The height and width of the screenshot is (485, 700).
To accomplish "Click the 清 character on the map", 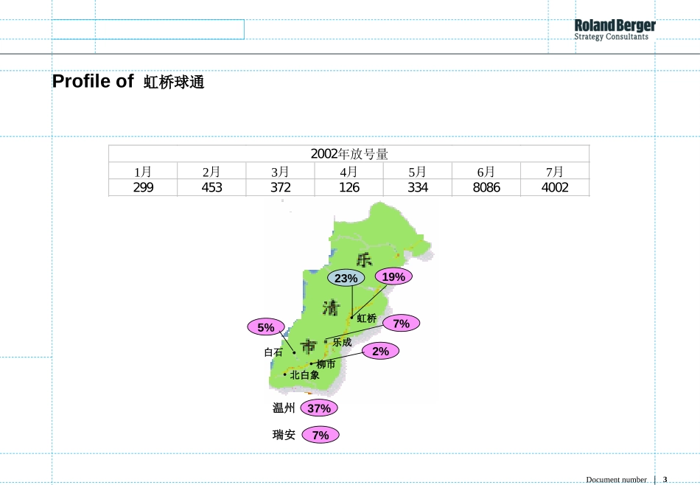I will (x=332, y=307).
